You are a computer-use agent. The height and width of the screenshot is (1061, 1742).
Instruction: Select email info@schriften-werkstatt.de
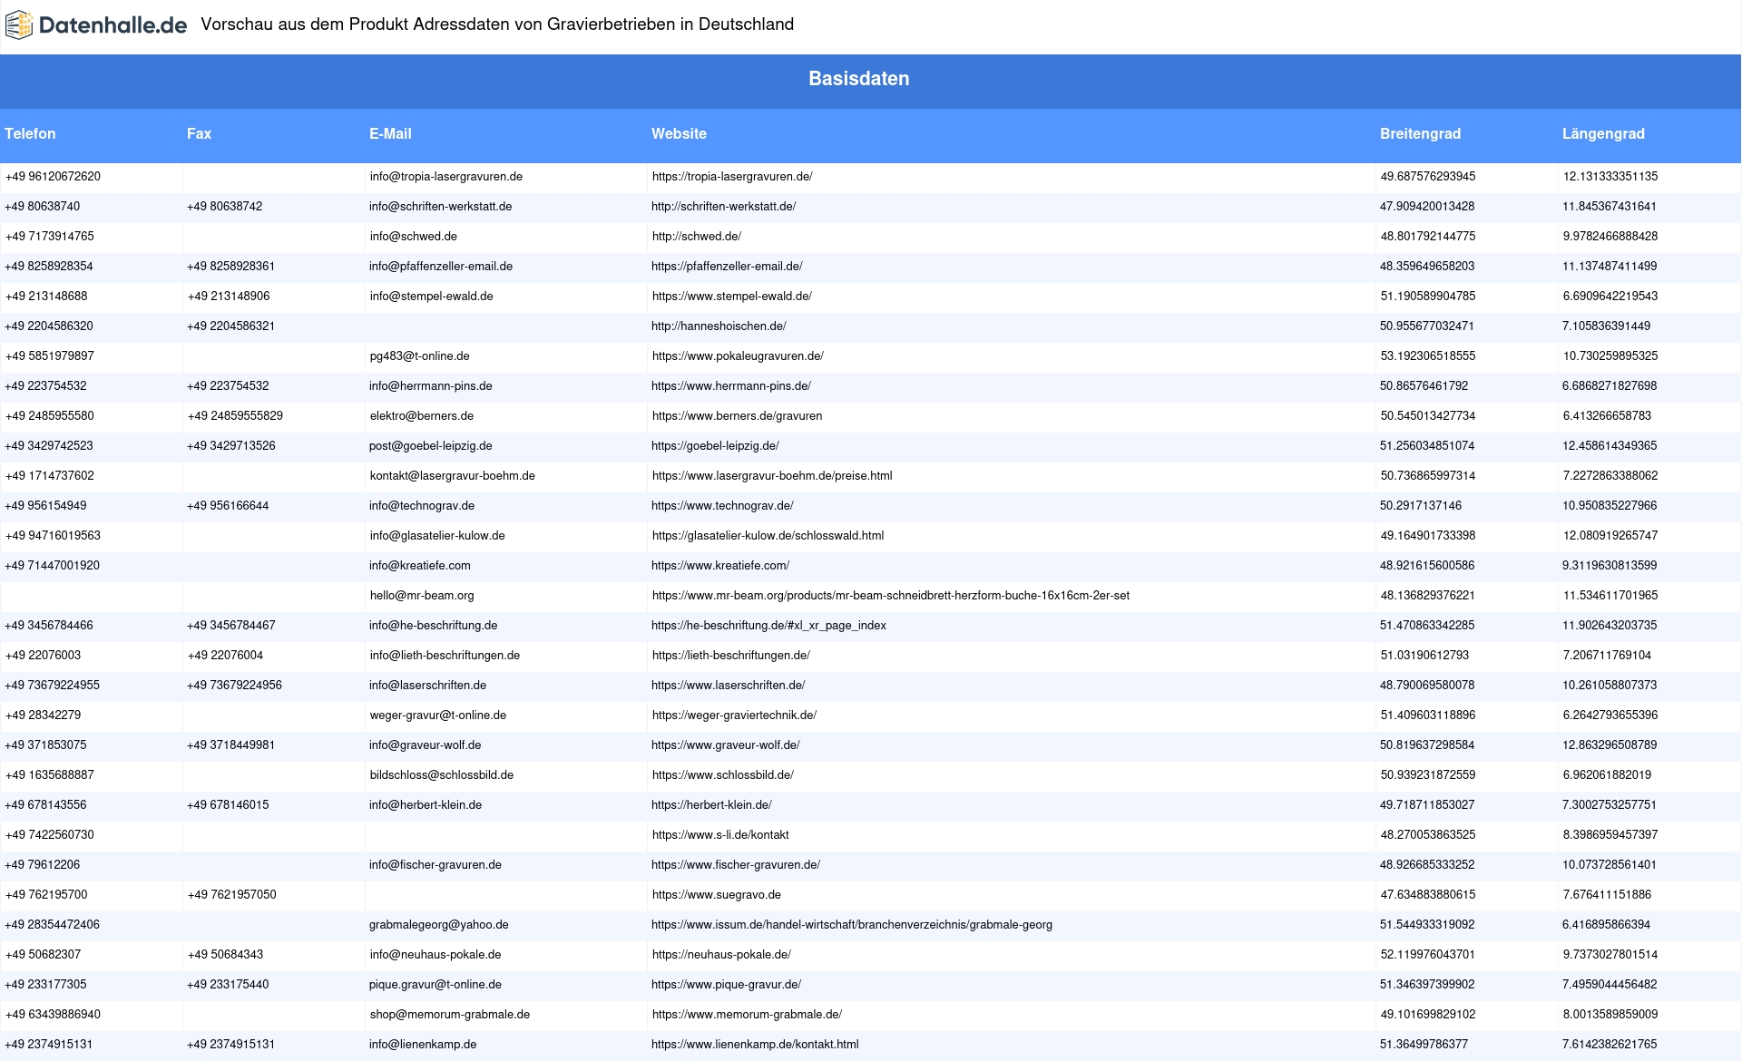[440, 207]
